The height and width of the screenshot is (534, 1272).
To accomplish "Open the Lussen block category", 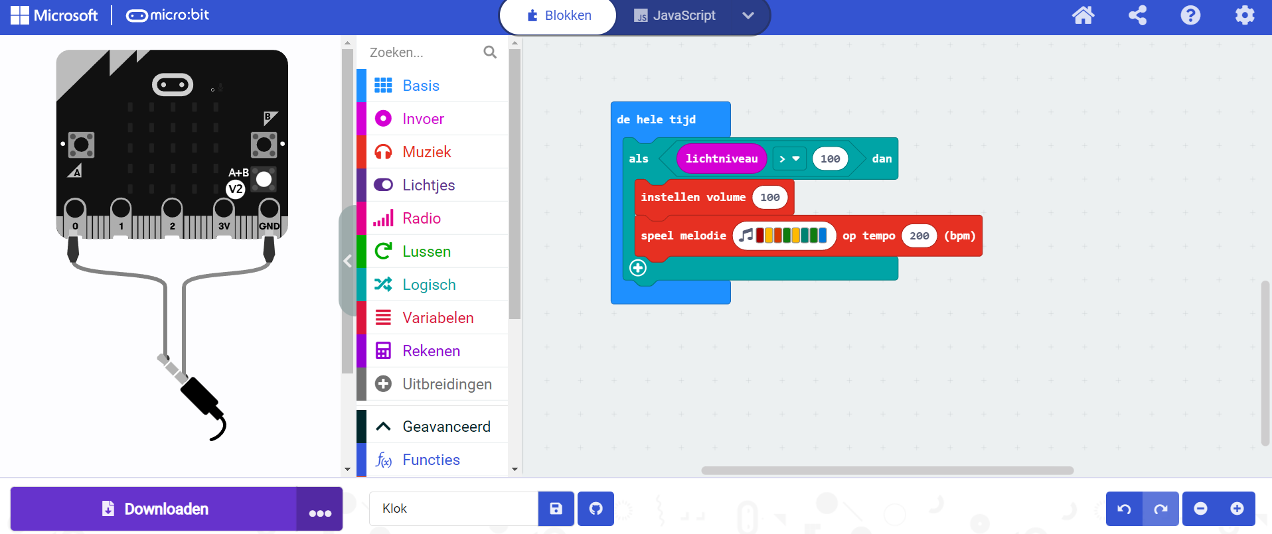I will (x=432, y=251).
